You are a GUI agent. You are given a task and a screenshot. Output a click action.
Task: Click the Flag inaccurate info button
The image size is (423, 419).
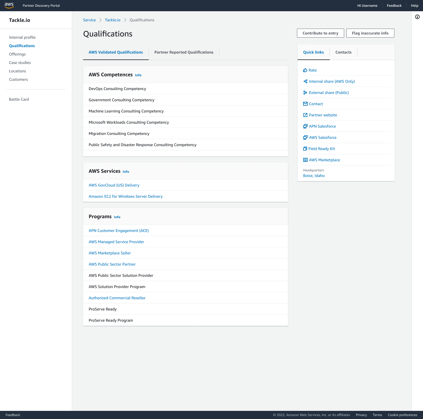tap(370, 33)
